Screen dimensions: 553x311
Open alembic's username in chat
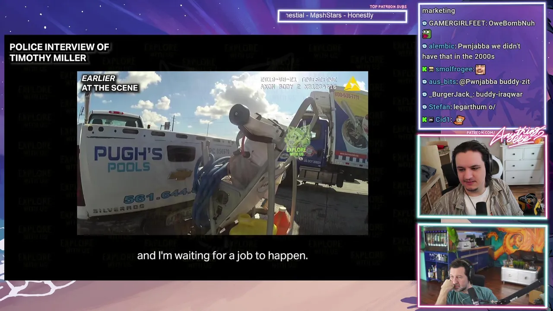coord(442,46)
